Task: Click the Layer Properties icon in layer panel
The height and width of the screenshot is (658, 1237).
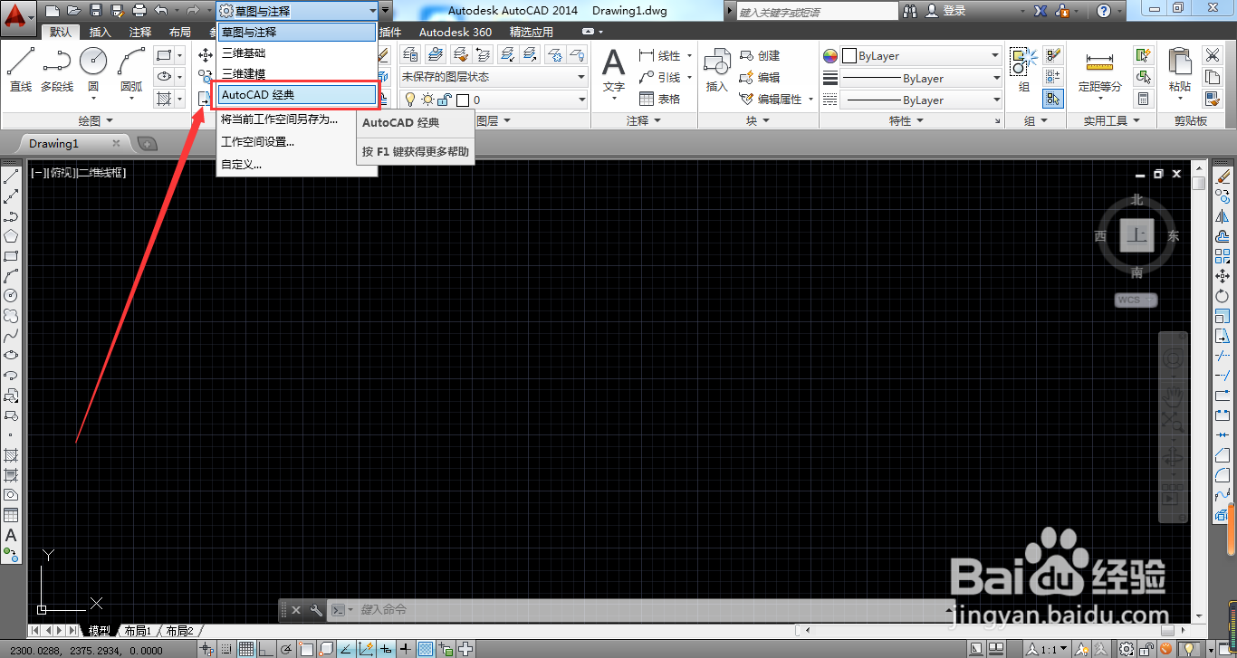Action: 410,55
